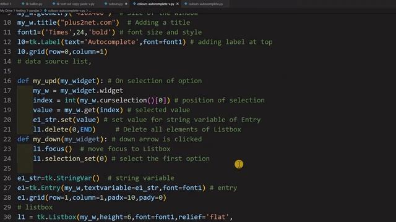The image size is (396, 222).
Task: Select the colours-autocomplete-v.py active tab
Action: coord(155,4)
